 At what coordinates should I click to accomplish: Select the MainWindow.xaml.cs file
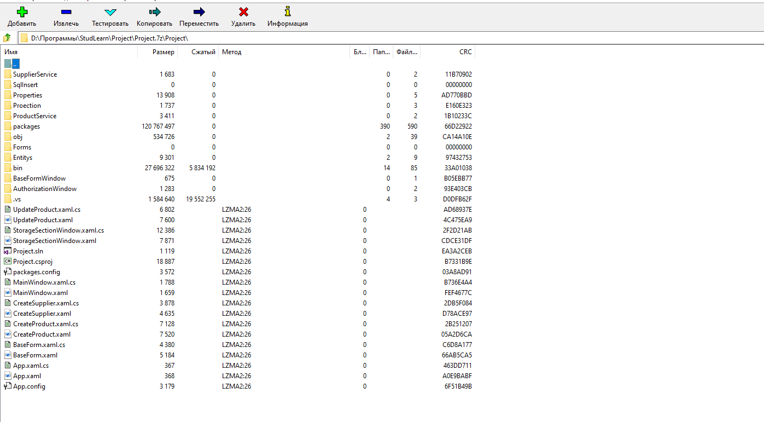tap(44, 282)
